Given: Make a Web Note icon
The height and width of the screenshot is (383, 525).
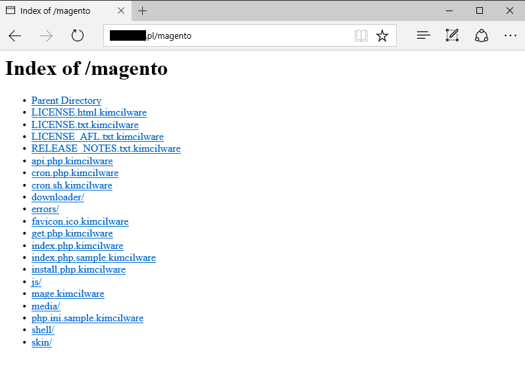Looking at the screenshot, I should pyautogui.click(x=452, y=35).
